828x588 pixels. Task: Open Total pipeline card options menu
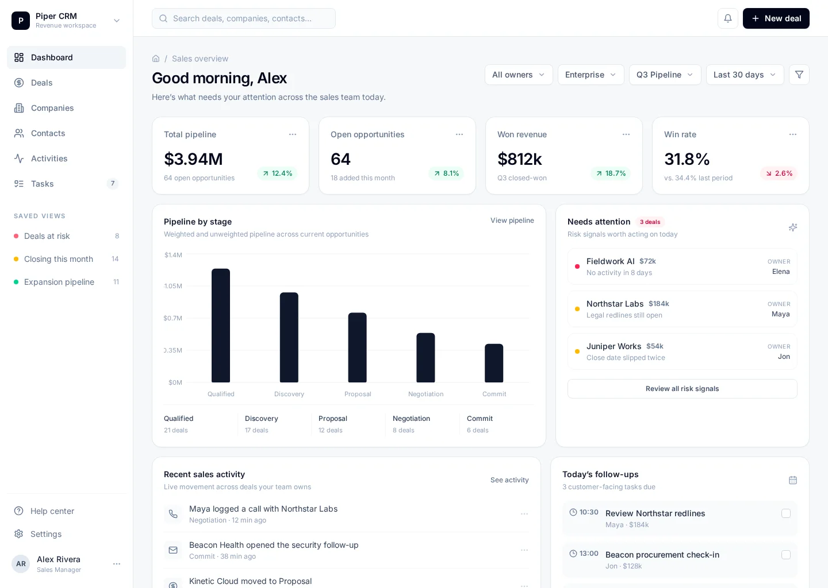pos(293,134)
